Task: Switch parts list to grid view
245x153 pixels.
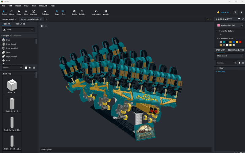Action: [x=34, y=67]
